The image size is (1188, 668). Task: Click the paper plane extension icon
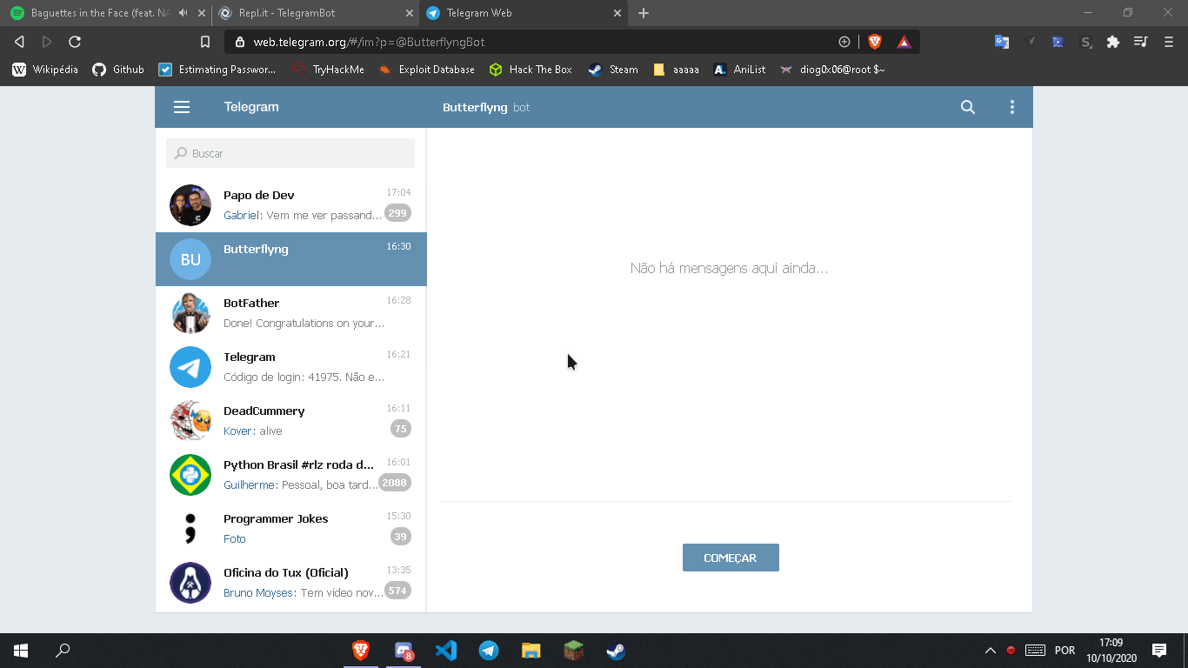tap(1031, 42)
